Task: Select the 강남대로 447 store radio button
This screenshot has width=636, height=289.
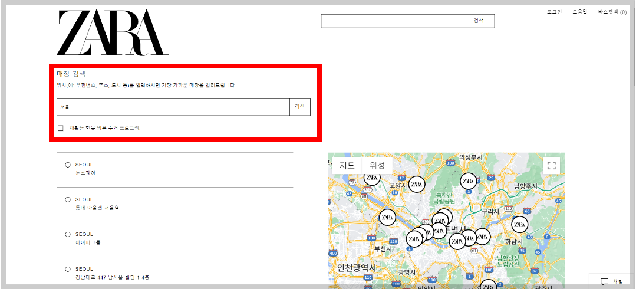Action: tap(68, 269)
